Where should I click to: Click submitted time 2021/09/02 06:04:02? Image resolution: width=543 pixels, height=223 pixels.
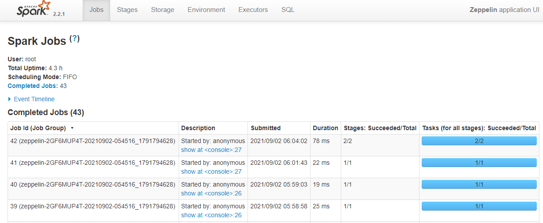[279, 141]
